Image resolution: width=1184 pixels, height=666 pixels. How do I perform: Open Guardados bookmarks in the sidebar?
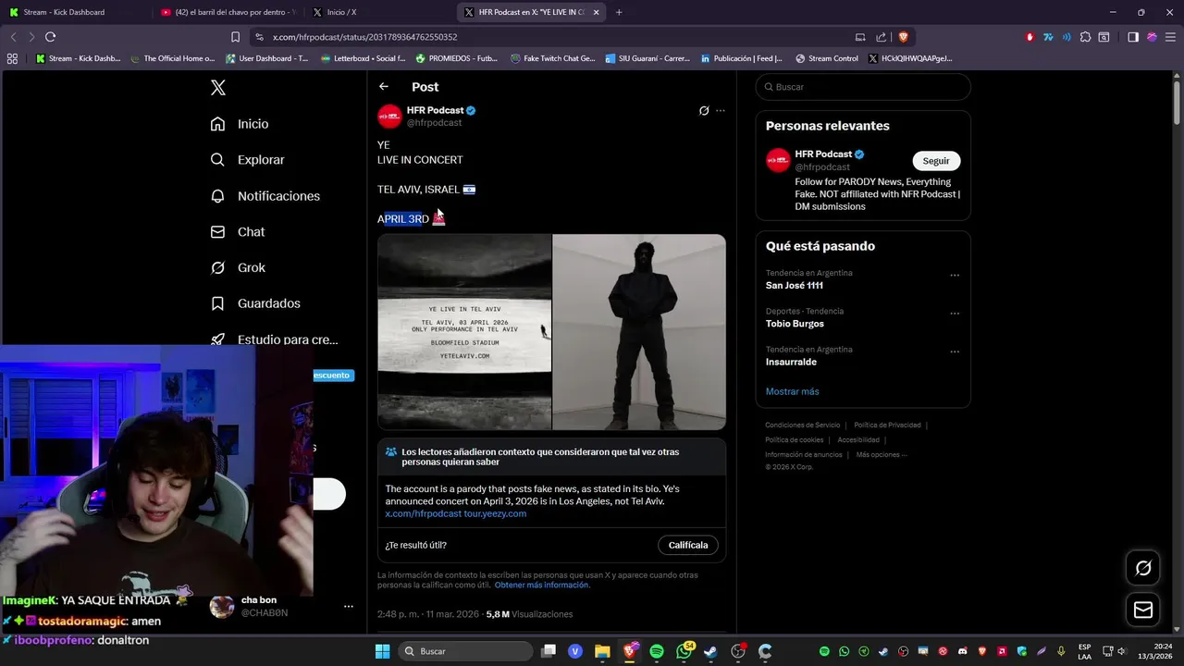pyautogui.click(x=255, y=303)
